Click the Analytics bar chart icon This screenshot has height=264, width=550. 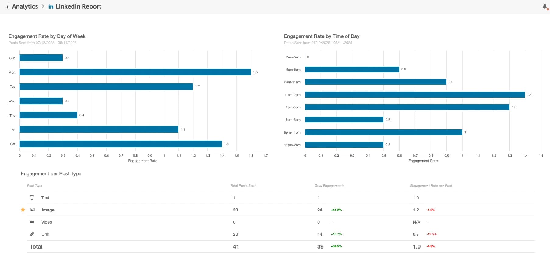pyautogui.click(x=7, y=6)
